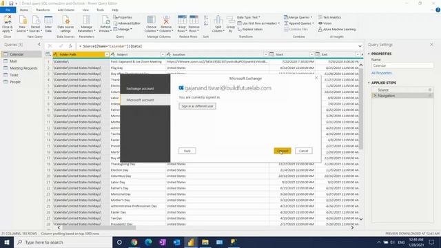Open Folder Path column filter dropdown
The image size is (441, 248).
click(x=107, y=54)
